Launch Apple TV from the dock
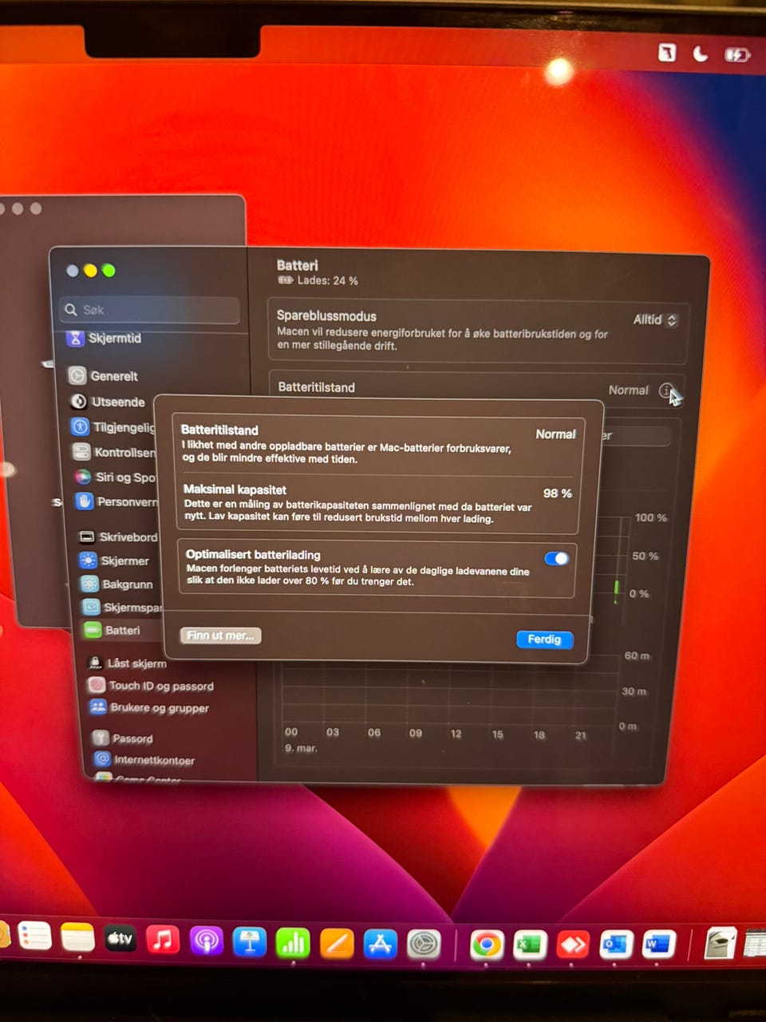Image resolution: width=766 pixels, height=1022 pixels. click(120, 939)
